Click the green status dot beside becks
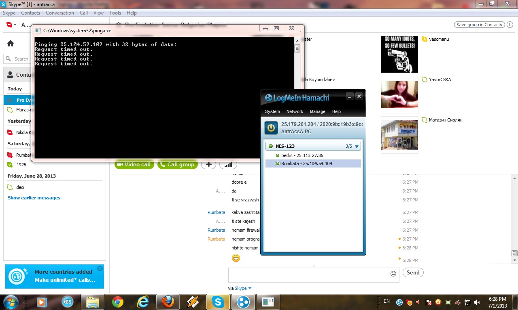Viewport: 518px width, 310px height. [x=278, y=155]
